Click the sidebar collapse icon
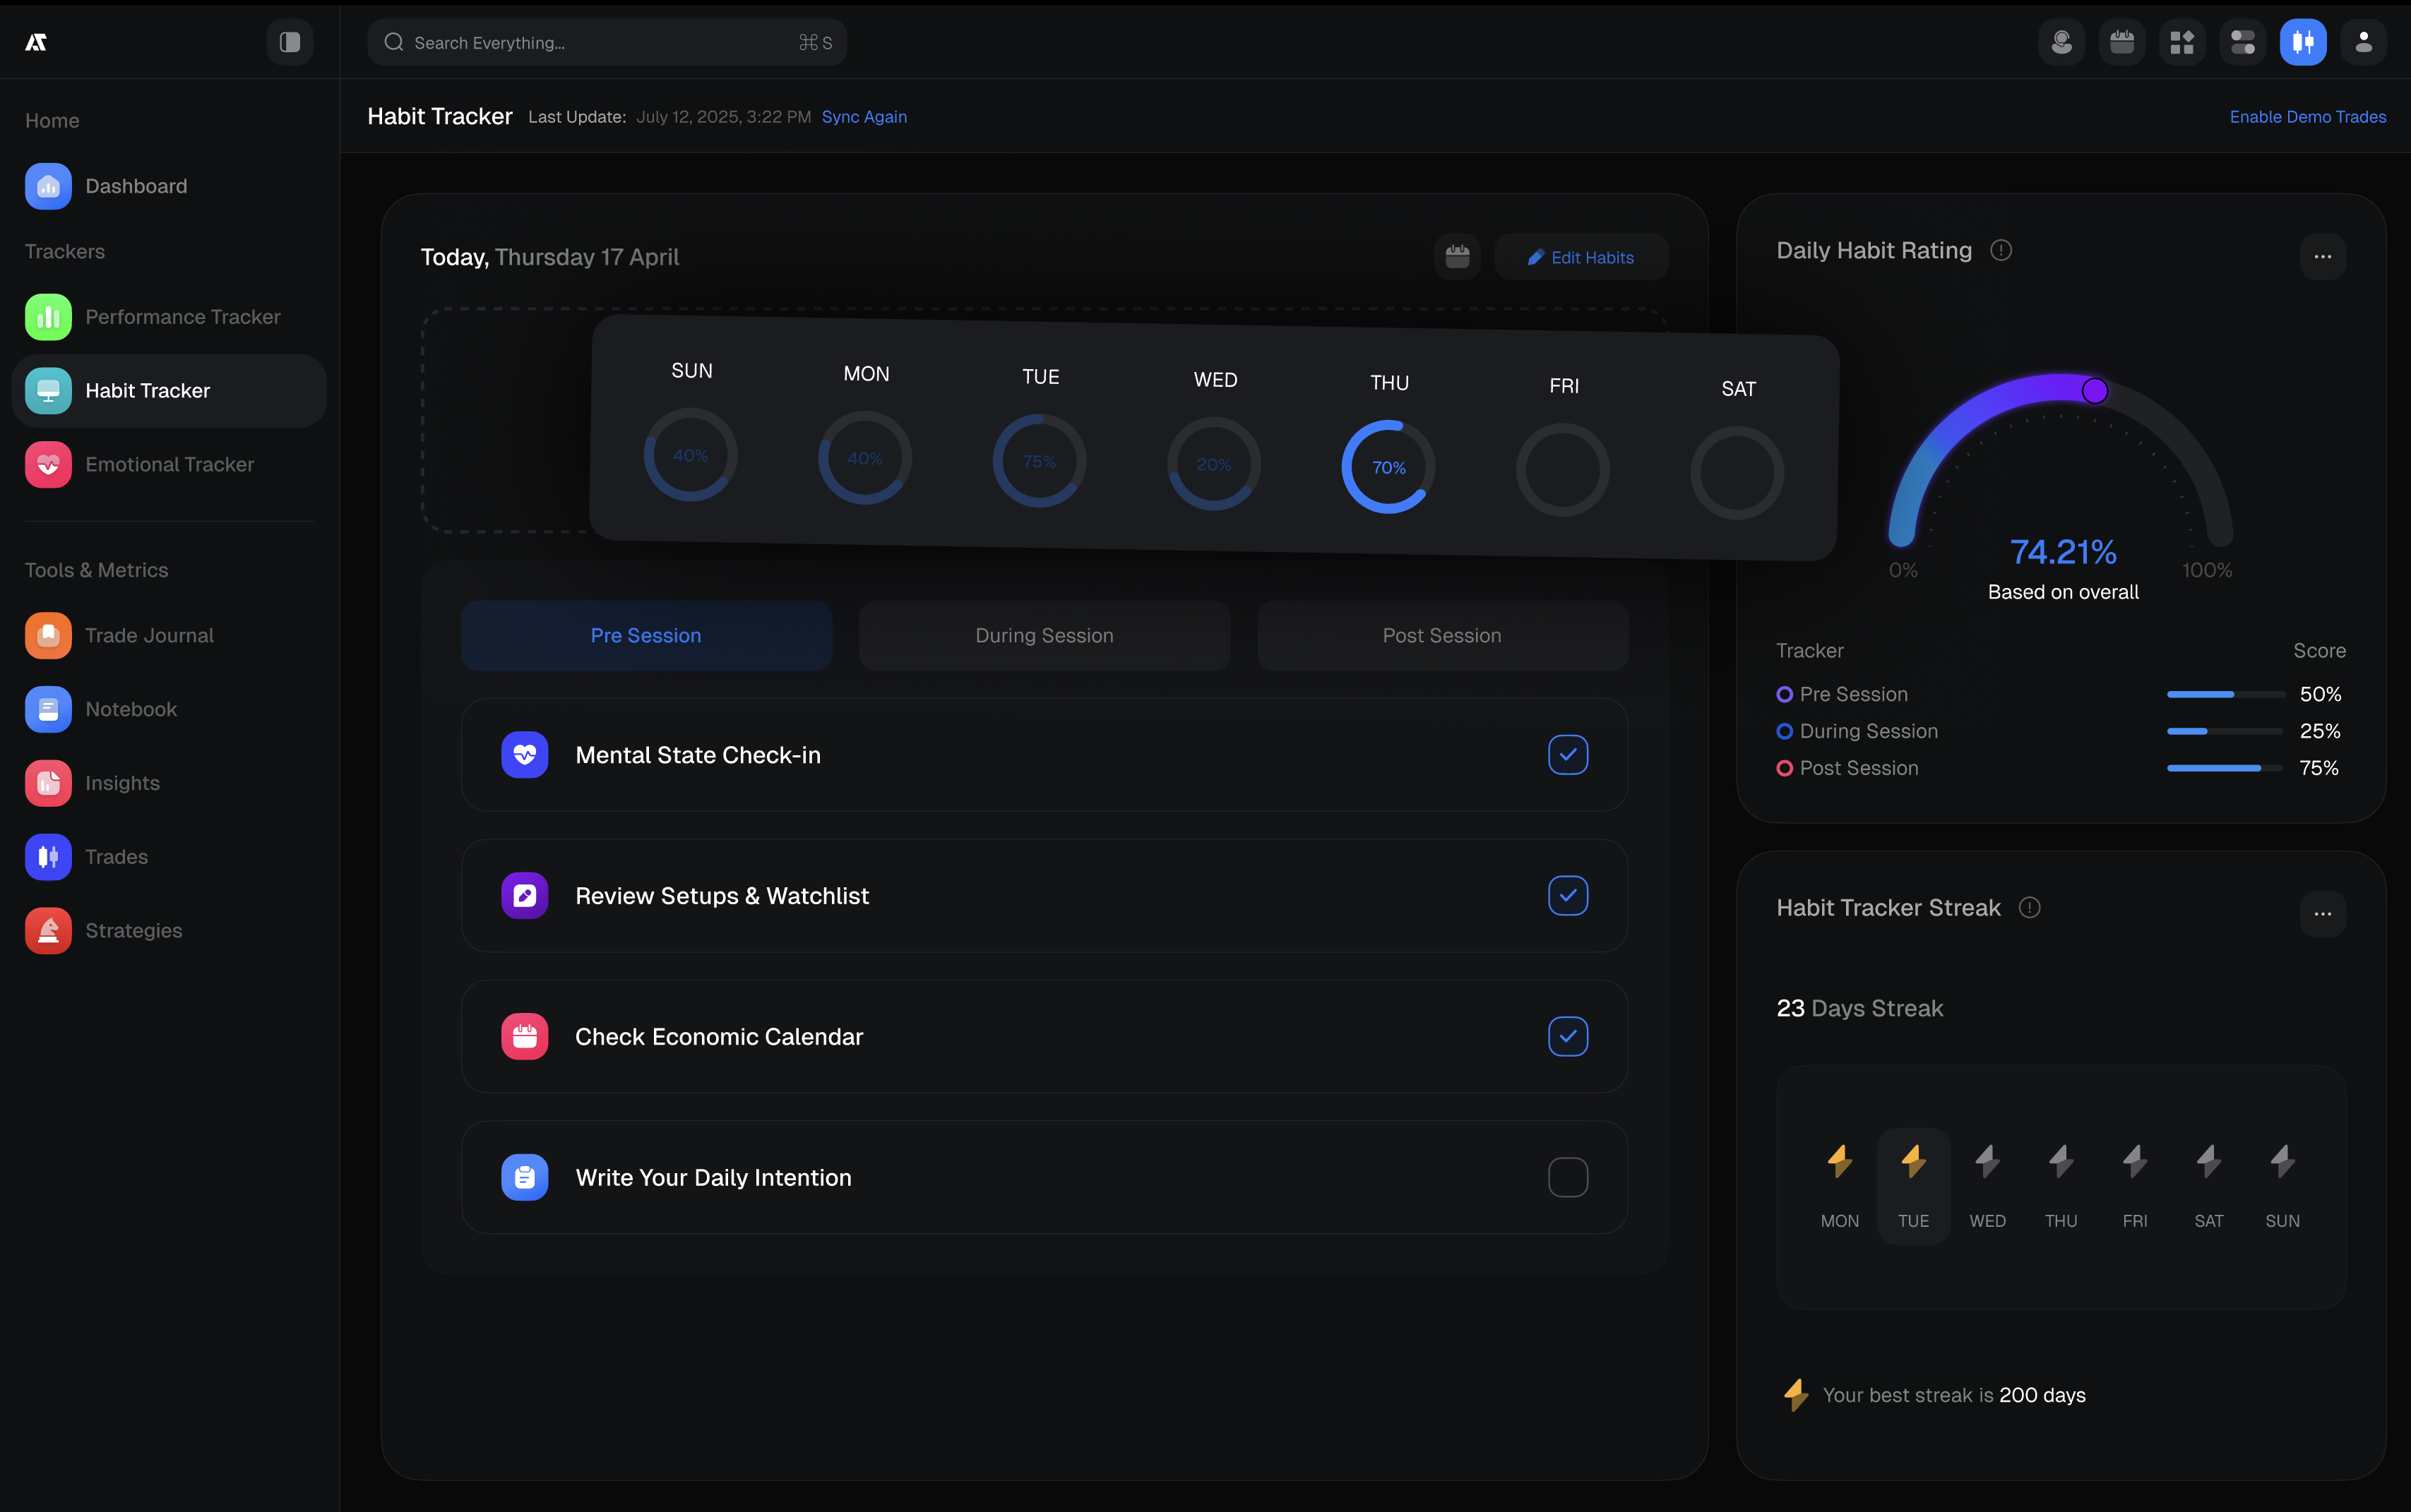This screenshot has width=2411, height=1512. [289, 42]
